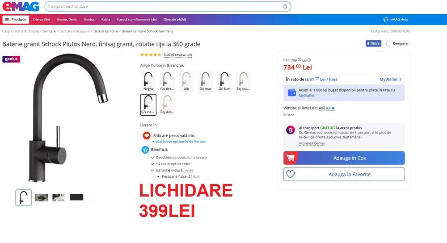Screen dimensions: 447x243
Task: Click the Activează Genius link
Action: coord(312,143)
